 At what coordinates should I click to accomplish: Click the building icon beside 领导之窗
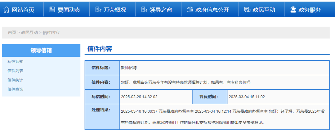(144, 10)
